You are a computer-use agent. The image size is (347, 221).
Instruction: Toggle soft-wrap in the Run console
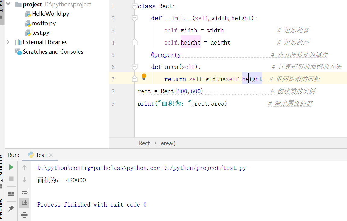click(24, 192)
